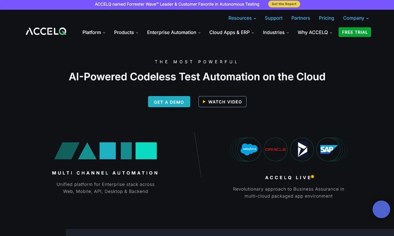Open the Resources menu
The width and height of the screenshot is (394, 236).
(x=242, y=18)
